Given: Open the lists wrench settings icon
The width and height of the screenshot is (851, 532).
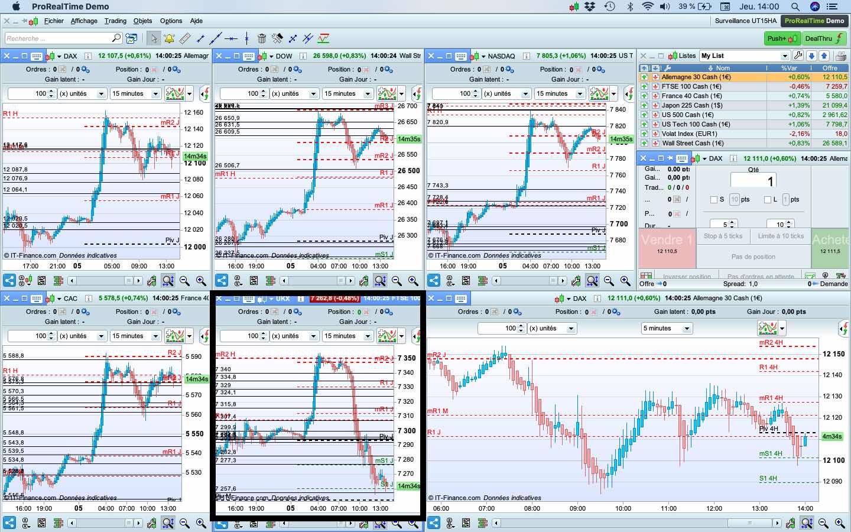Looking at the screenshot, I should [798, 56].
